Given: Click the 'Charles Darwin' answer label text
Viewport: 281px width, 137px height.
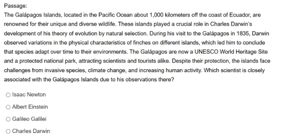Looking at the screenshot, I should coord(31,131).
